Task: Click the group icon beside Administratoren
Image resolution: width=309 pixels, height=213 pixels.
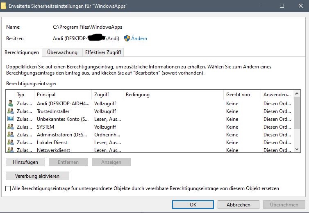Action: coord(11,134)
